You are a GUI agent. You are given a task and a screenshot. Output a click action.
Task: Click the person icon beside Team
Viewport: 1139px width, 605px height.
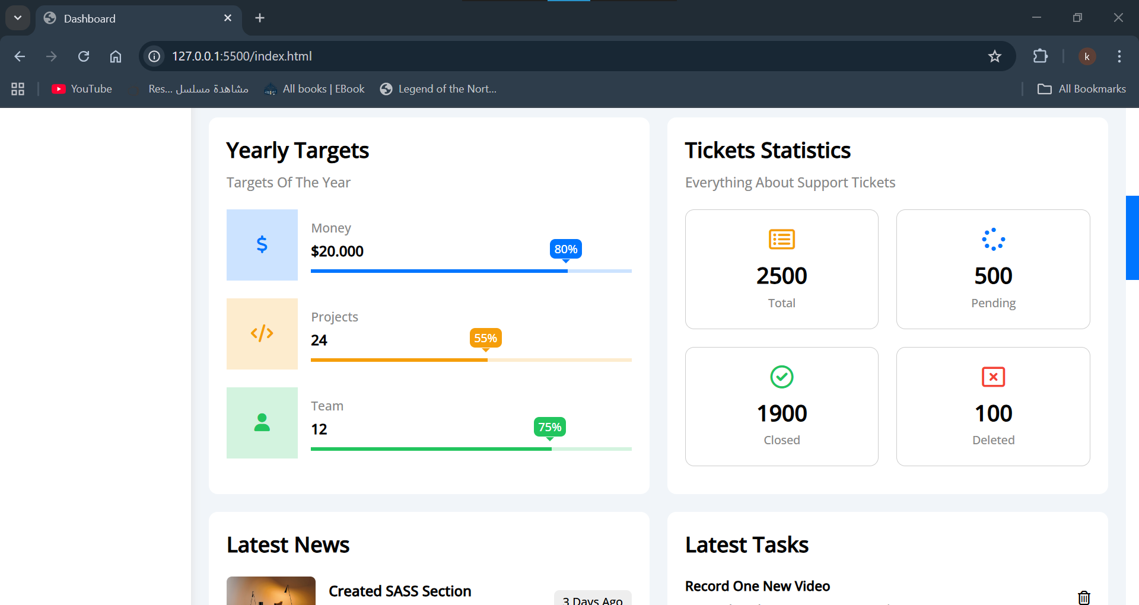[262, 422]
